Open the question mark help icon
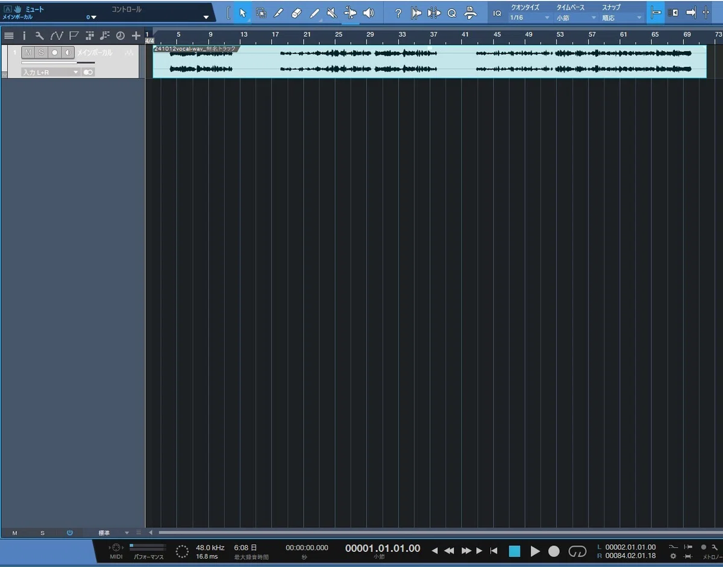The image size is (723, 567). point(398,13)
